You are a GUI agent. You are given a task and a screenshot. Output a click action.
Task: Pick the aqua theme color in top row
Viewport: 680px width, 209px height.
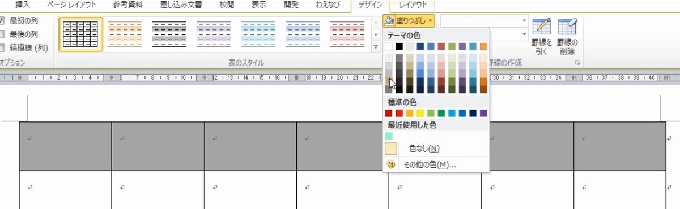click(473, 46)
